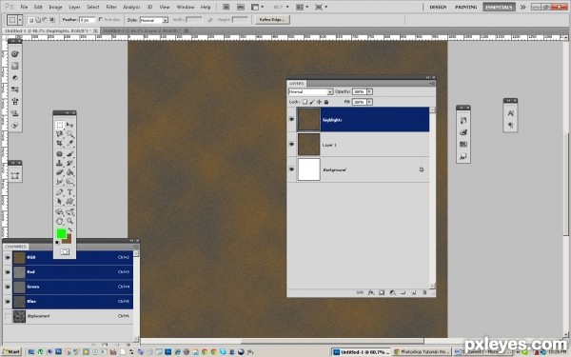Open the Windows Start button
Viewport: 571px width, 357px height.
11,352
